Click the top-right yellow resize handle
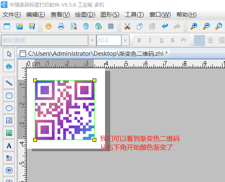Viewport: 225px width, 182px height. [x=94, y=80]
